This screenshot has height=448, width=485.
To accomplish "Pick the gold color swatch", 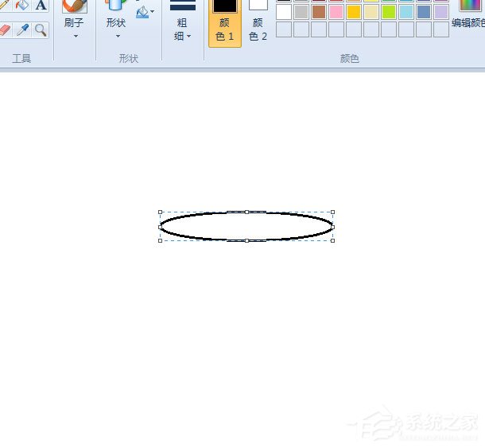I will [354, 12].
